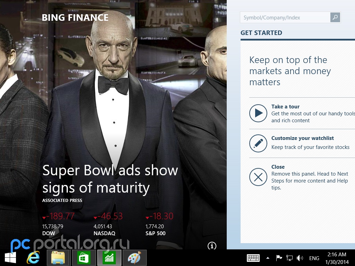
Task: Click the volume speaker icon
Action: point(300,258)
